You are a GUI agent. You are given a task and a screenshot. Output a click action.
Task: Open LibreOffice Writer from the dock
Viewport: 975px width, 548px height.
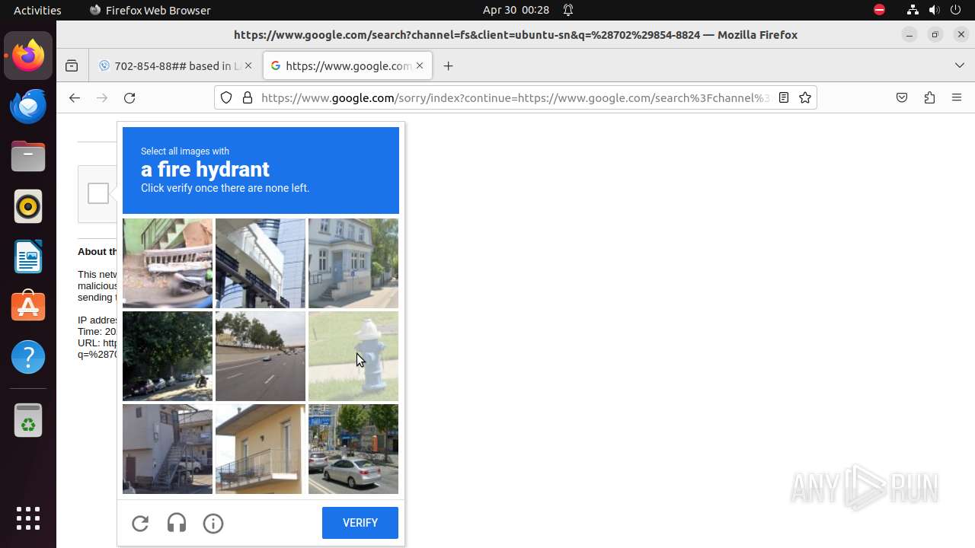(x=28, y=256)
